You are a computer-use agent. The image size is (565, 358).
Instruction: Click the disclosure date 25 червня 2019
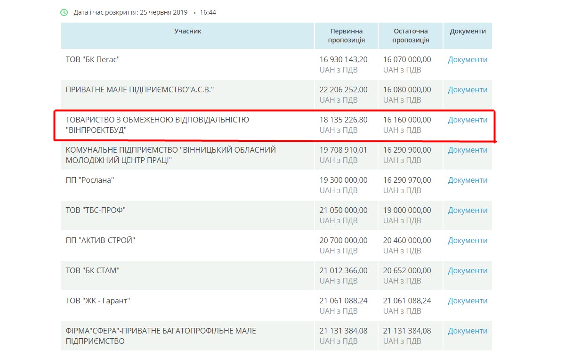(x=163, y=12)
